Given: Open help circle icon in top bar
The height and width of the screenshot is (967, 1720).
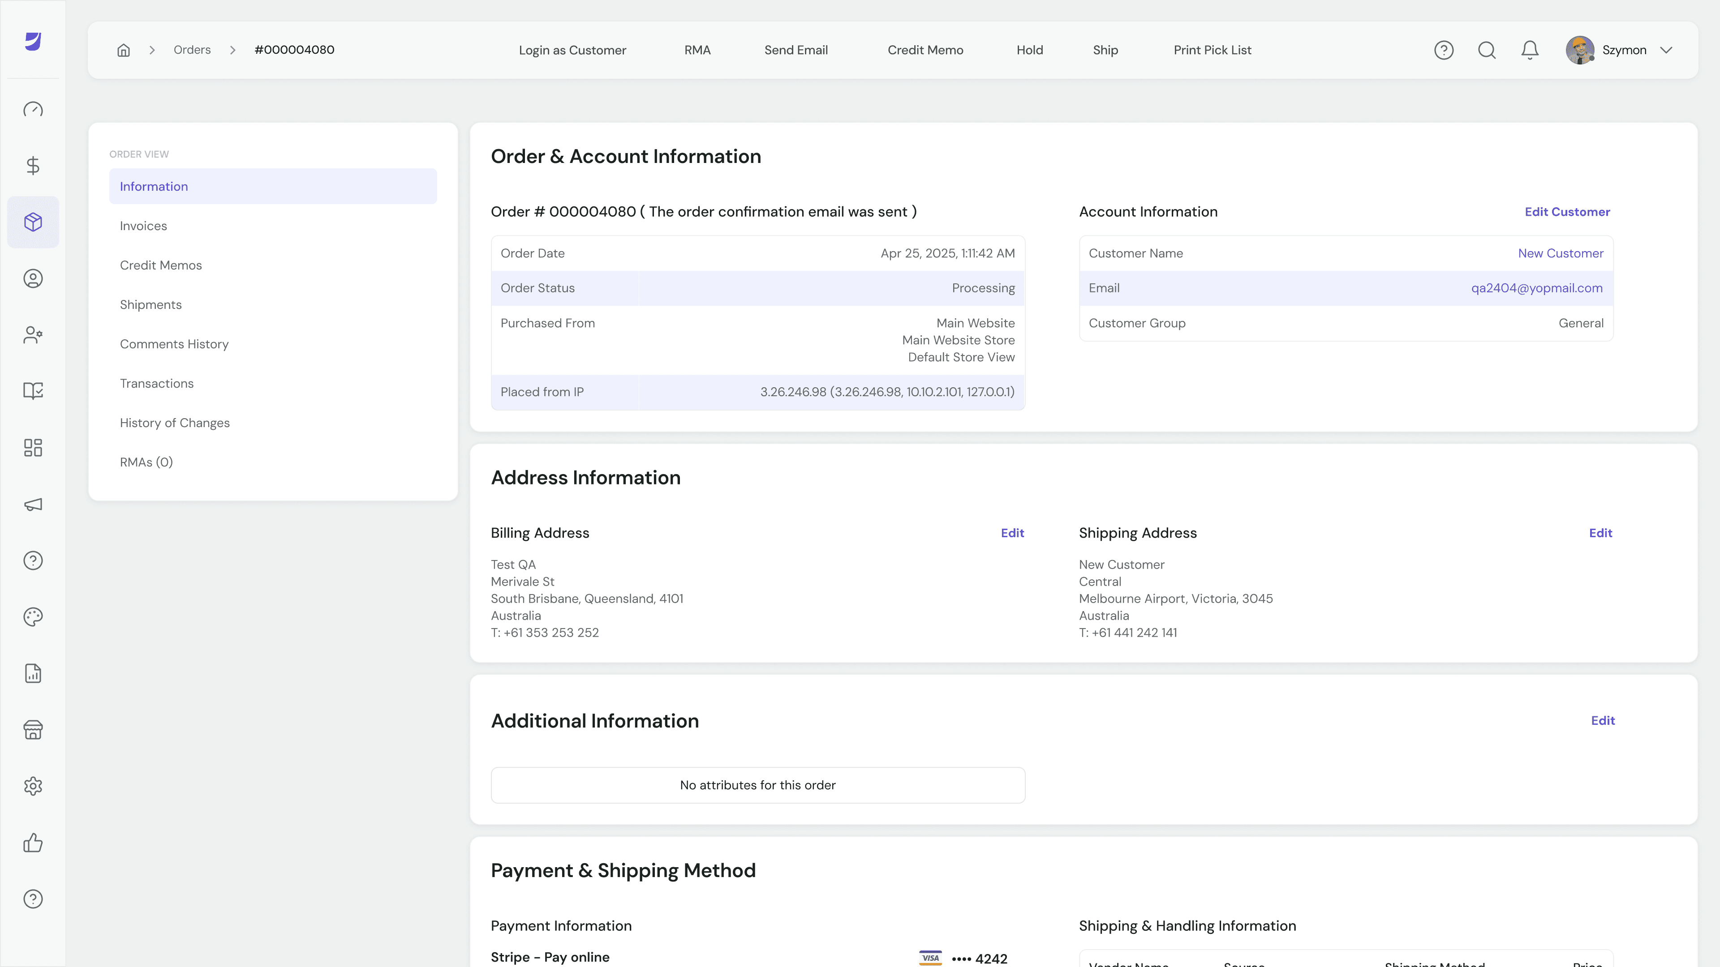Looking at the screenshot, I should 1444,50.
